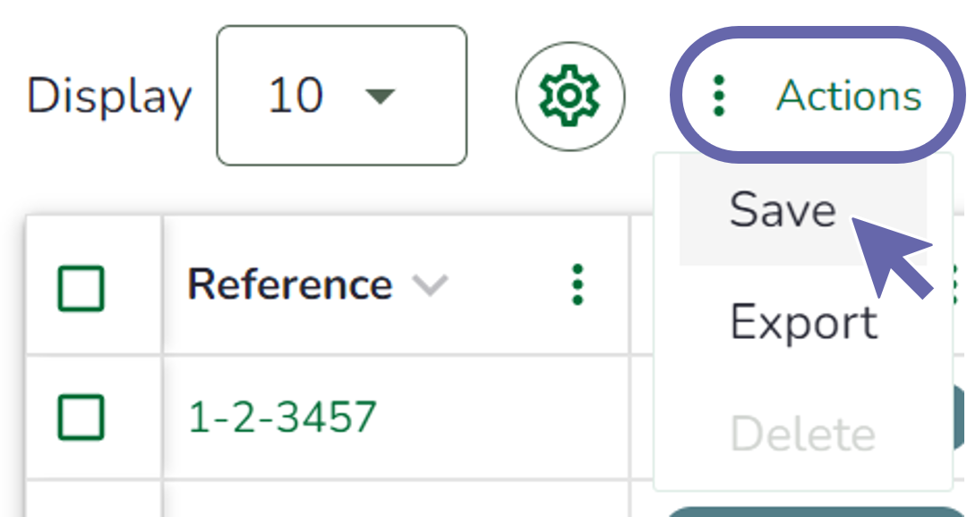Screen dimensions: 967x517
Task: Click the Display label text
Action: click(109, 96)
